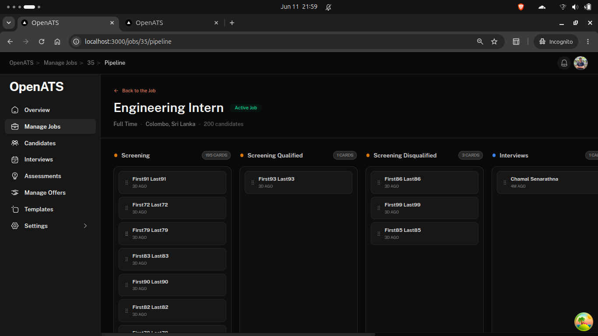598x336 pixels.
Task: Open the notifications bell
Action: (x=564, y=63)
